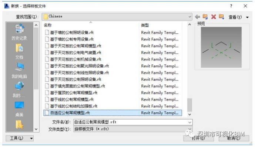Click the file list scrollbar thumb

(189, 105)
